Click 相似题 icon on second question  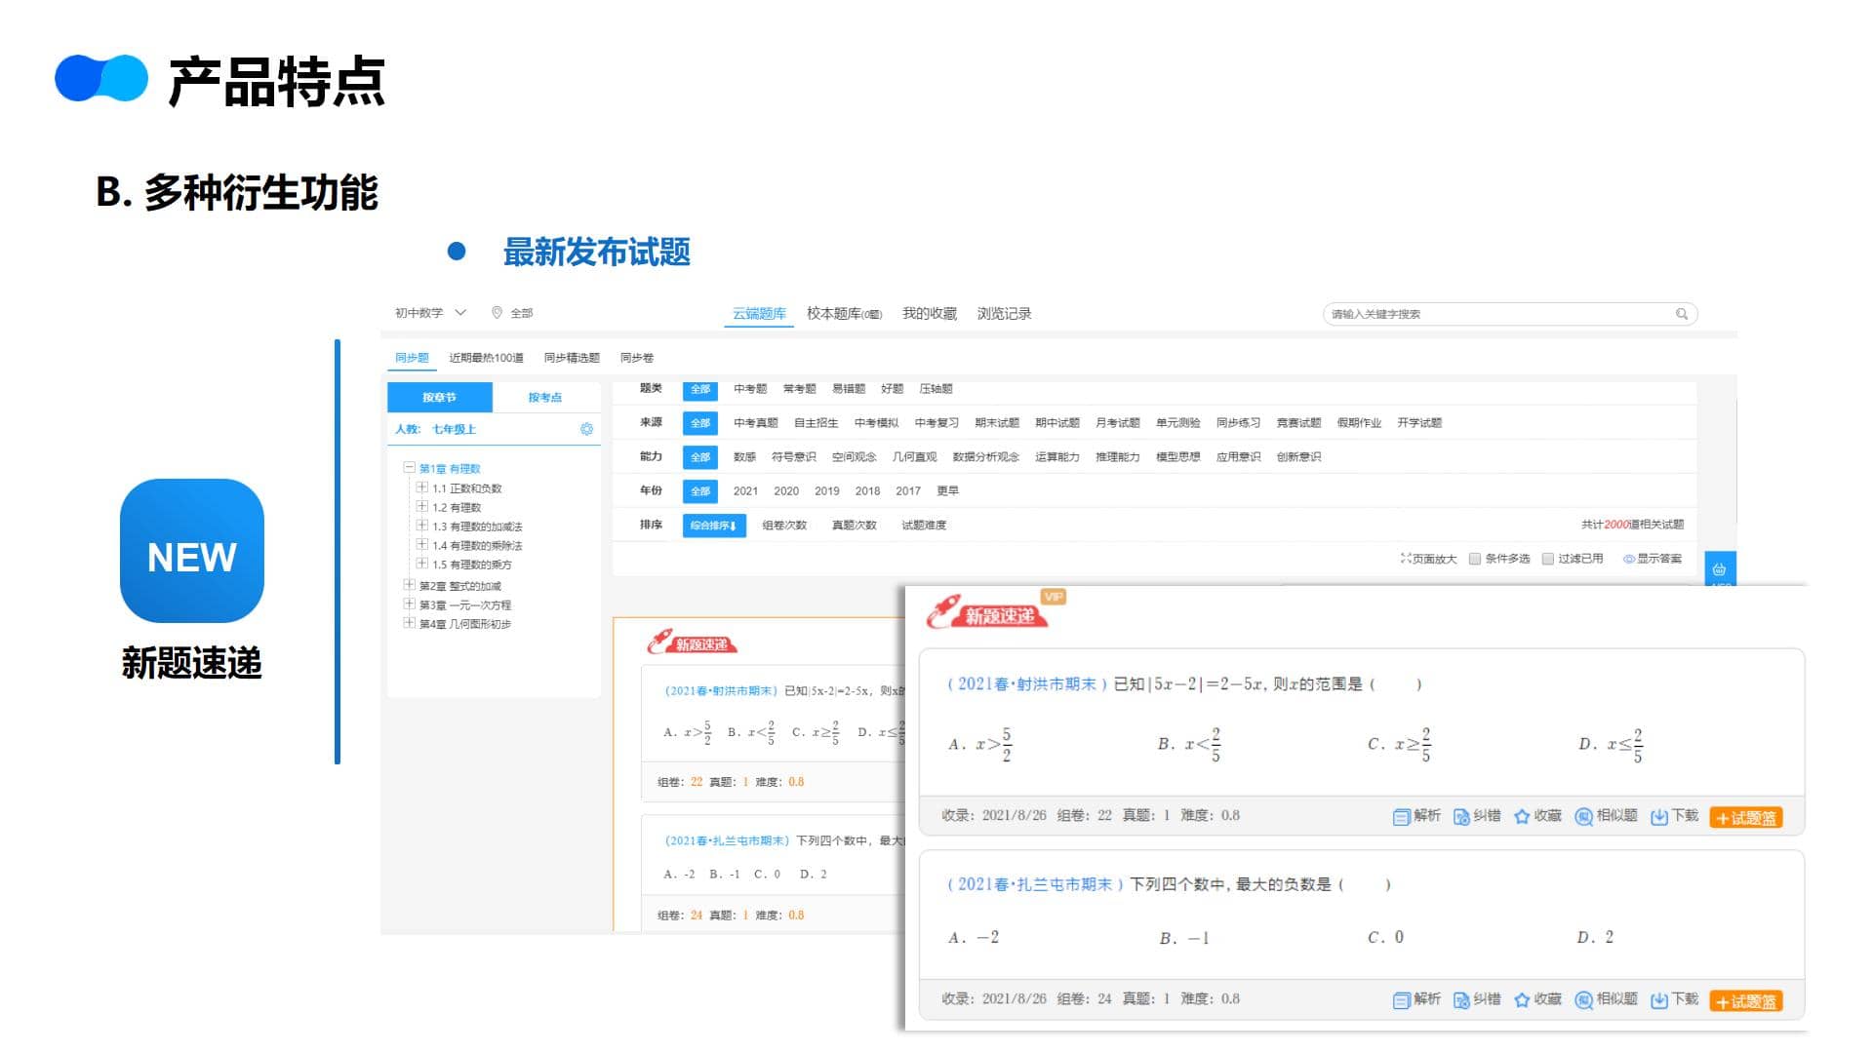(x=1584, y=1000)
